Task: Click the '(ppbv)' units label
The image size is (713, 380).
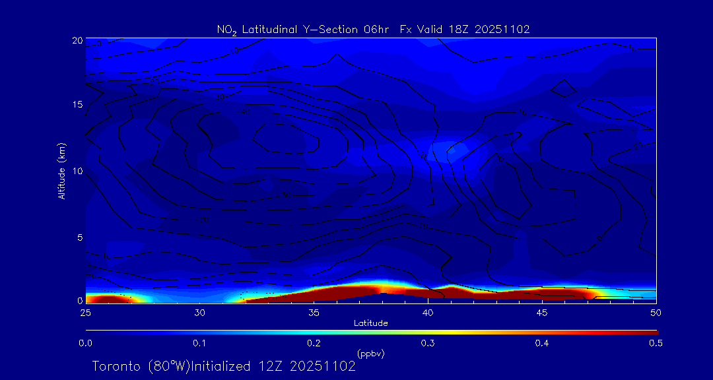Action: 371,354
